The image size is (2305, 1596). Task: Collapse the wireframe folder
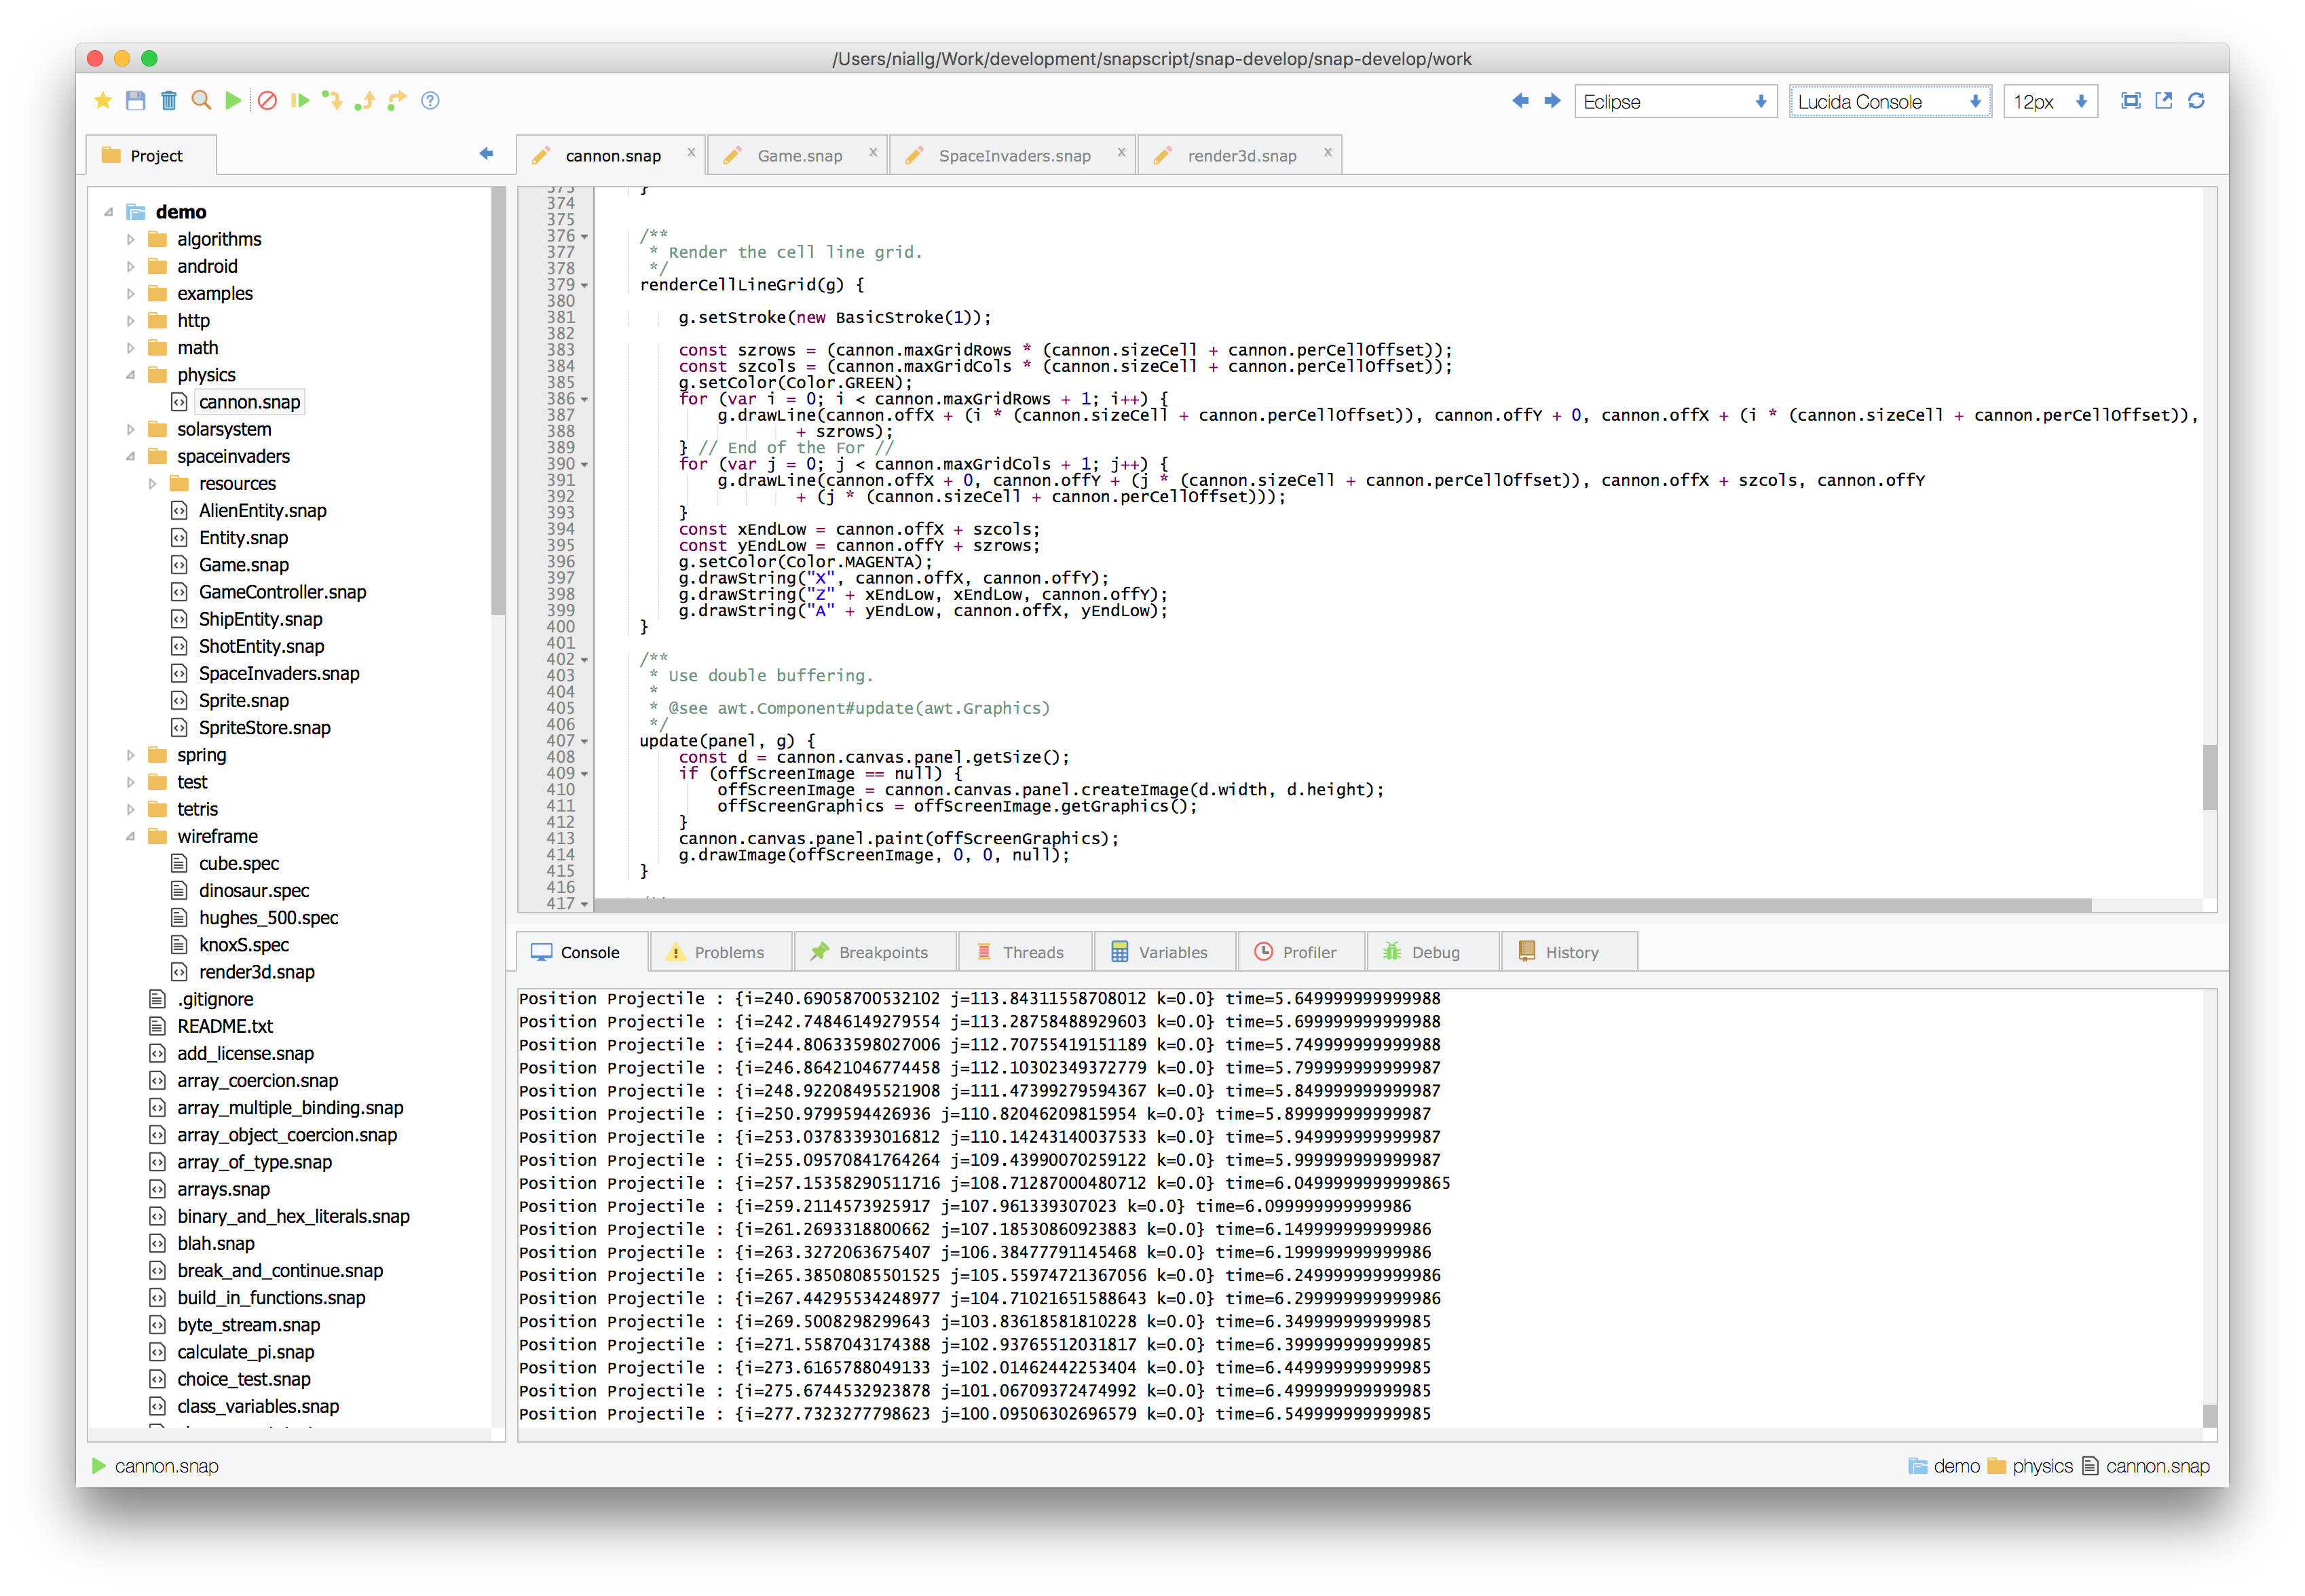click(x=131, y=837)
